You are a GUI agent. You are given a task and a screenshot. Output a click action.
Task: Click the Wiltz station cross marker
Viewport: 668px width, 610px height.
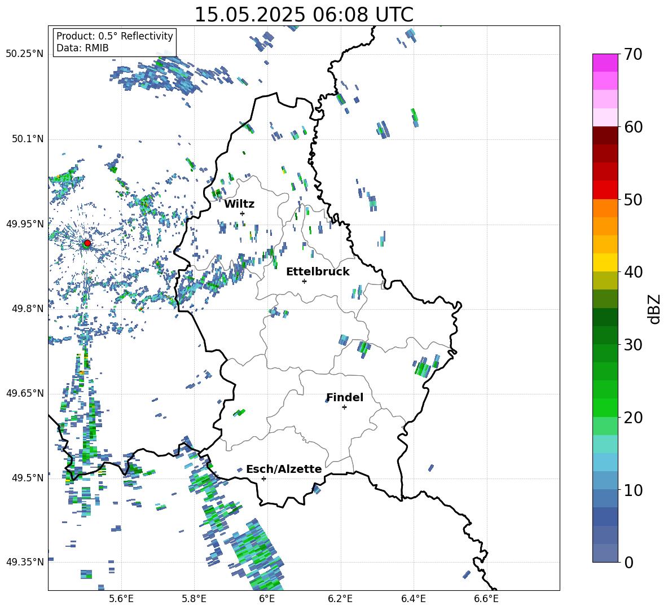point(243,213)
